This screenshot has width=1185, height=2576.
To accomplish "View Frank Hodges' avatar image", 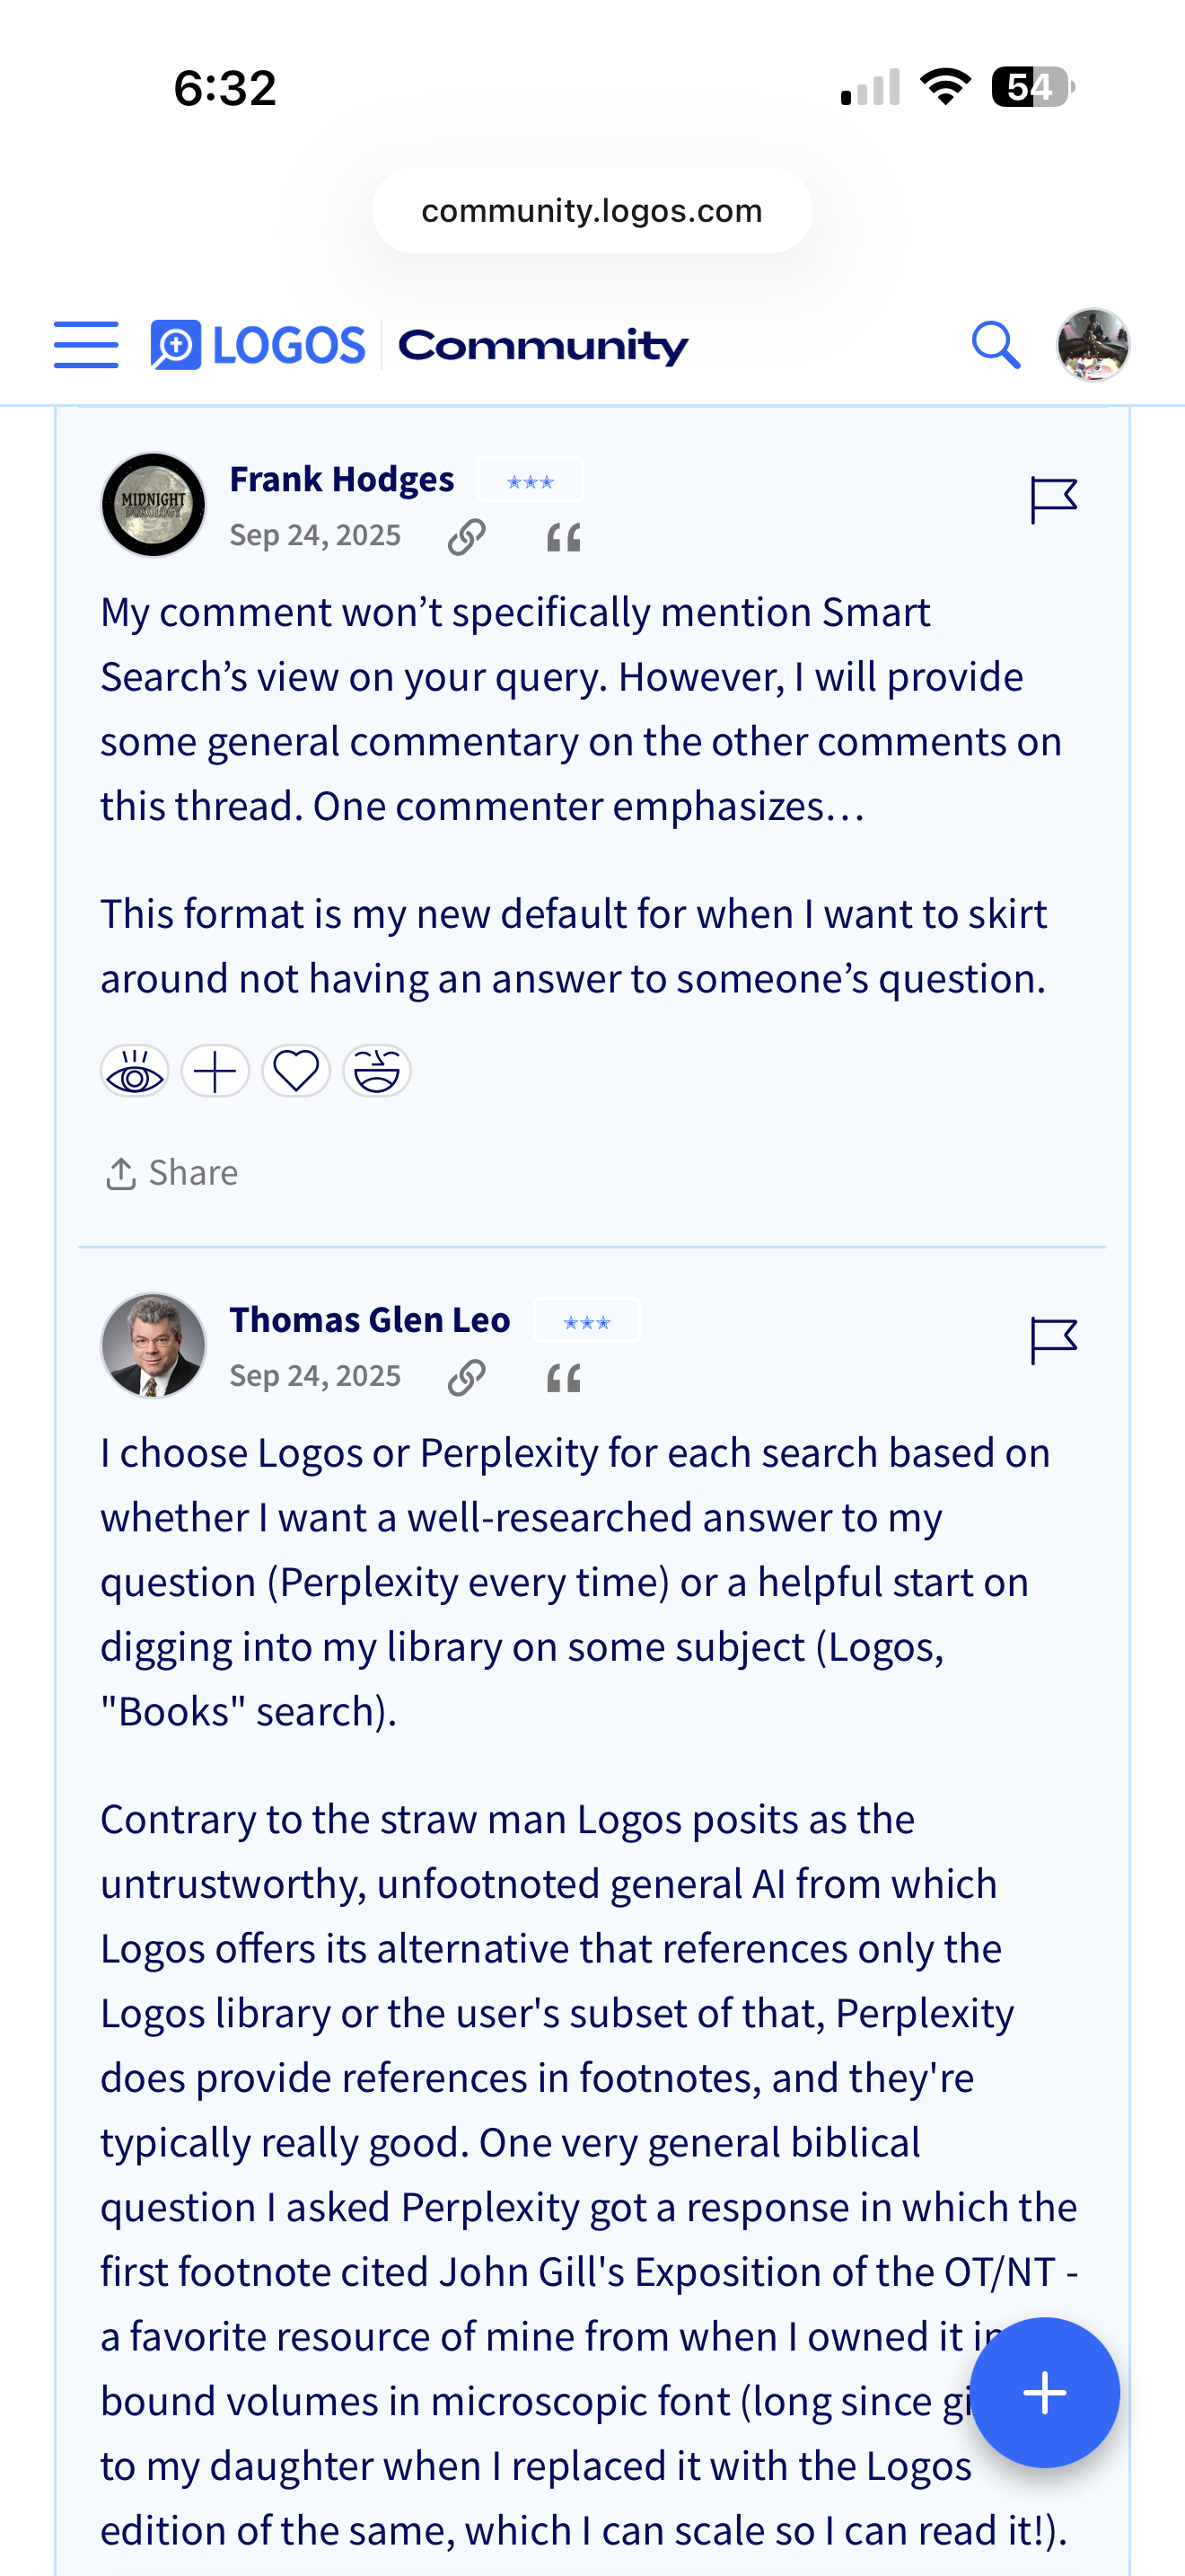I will (x=153, y=505).
